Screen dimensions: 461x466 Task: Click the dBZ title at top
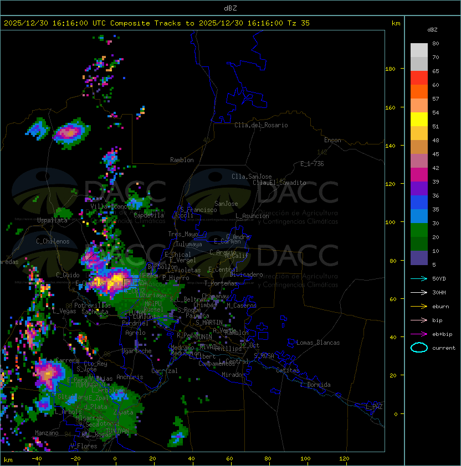pyautogui.click(x=230, y=8)
